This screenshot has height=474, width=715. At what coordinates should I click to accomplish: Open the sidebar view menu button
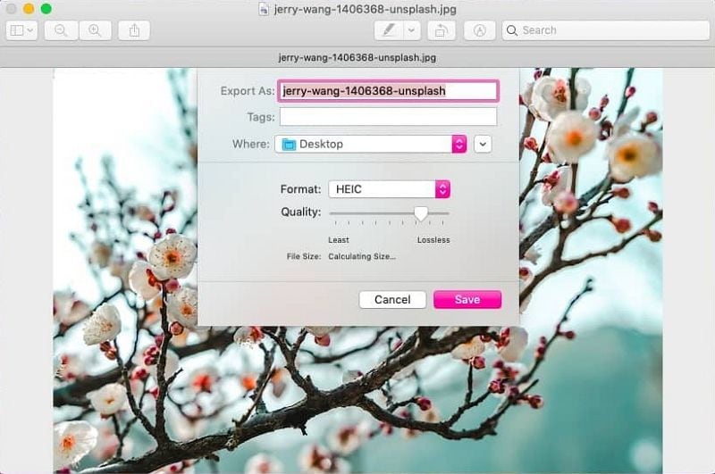click(x=21, y=30)
